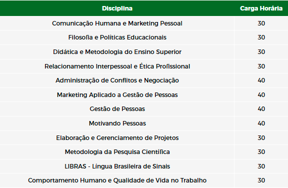Image resolution: width=288 pixels, height=188 pixels.
Task: Click Elaboração e Gerenciamento de Projetos
Action: click(x=117, y=138)
